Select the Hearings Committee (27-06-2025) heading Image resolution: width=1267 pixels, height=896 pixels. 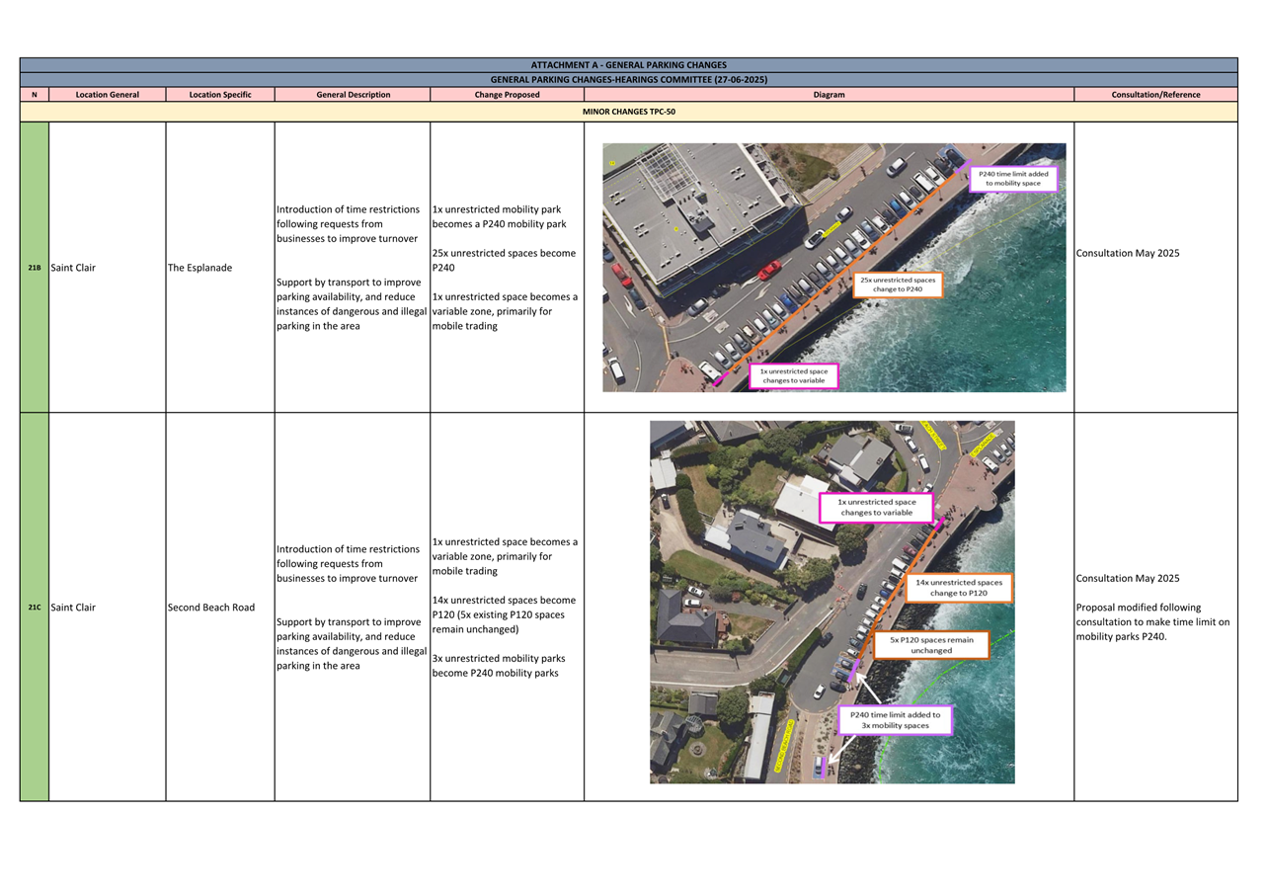(628, 79)
